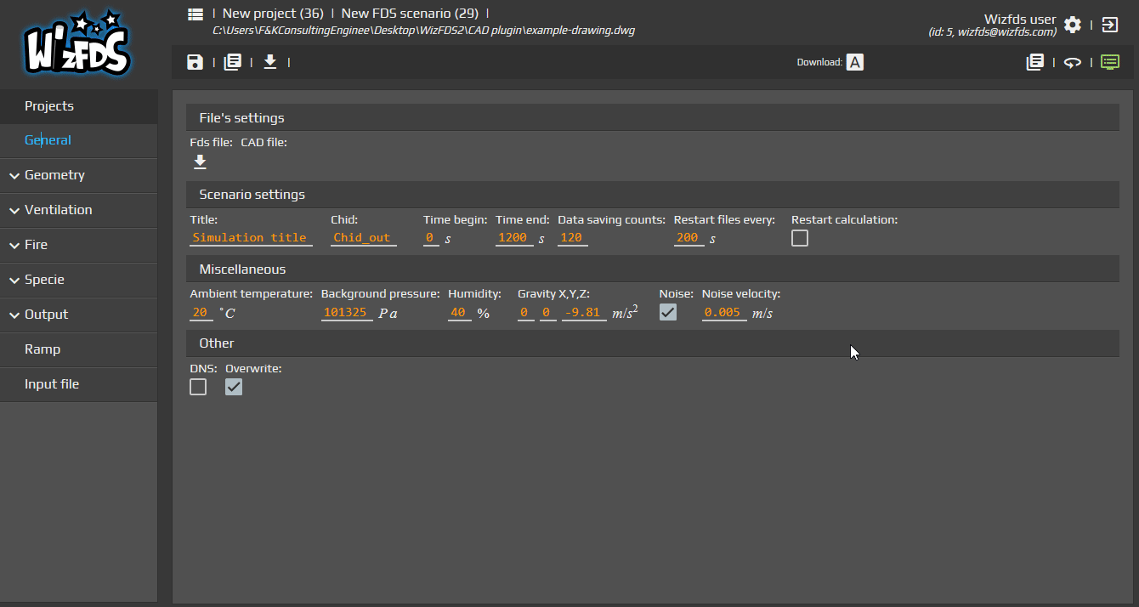Screen dimensions: 1139x607
Task: Click the Download A button in the toolbar
Action: (854, 61)
